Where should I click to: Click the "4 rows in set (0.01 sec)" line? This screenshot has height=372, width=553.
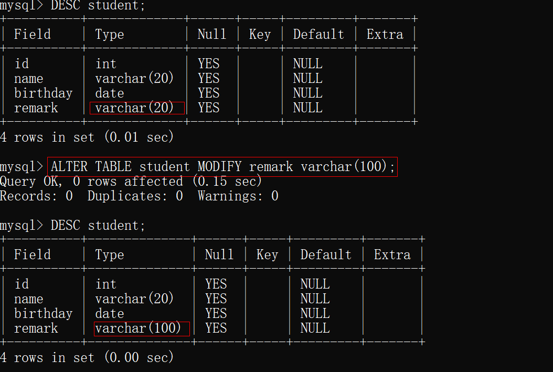(87, 137)
